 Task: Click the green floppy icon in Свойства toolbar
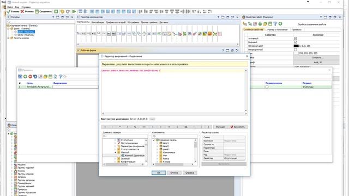tap(270, 23)
